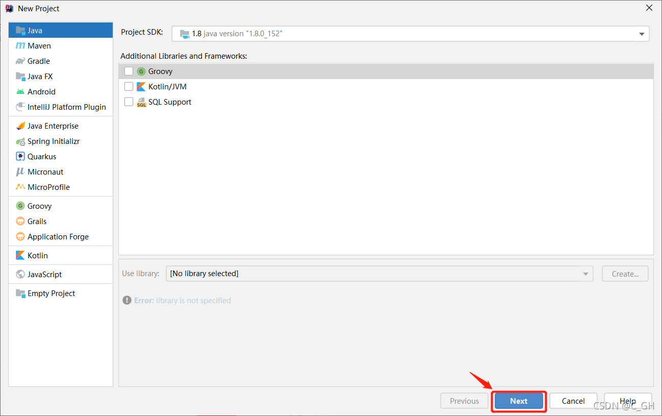The width and height of the screenshot is (662, 416).
Task: Select Quarkus entry
Action: pyautogui.click(x=61, y=156)
